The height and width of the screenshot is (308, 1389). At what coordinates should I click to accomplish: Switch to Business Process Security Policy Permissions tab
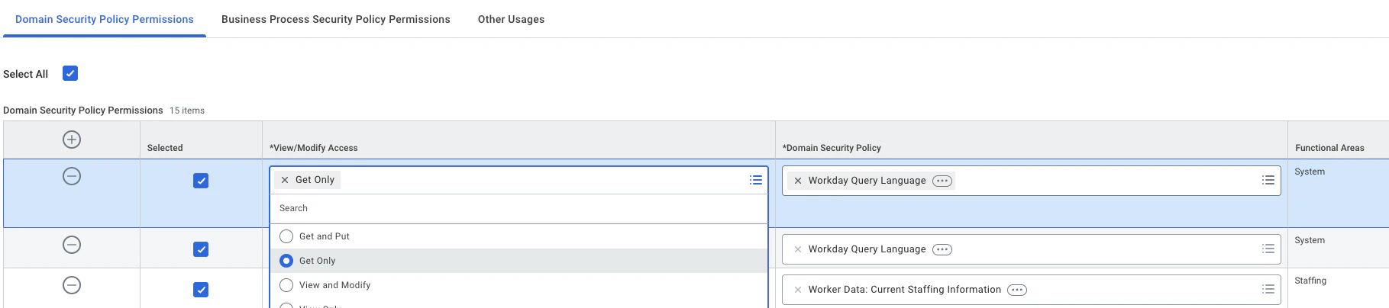336,19
